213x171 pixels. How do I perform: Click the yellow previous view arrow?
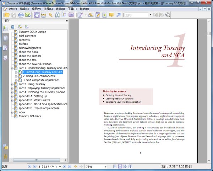76,166
